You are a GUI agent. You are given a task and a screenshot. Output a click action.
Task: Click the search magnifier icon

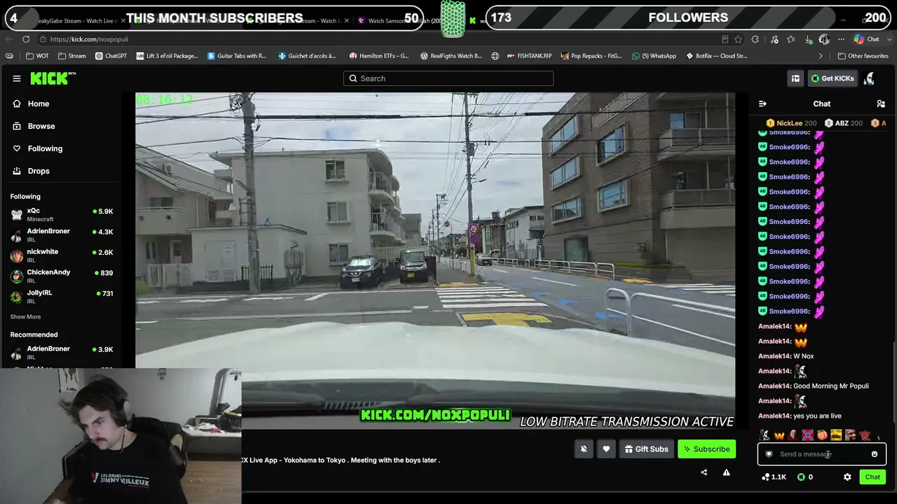tap(353, 78)
